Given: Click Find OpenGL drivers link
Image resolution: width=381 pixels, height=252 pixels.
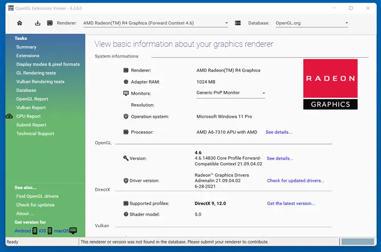Looking at the screenshot, I should [37, 196].
